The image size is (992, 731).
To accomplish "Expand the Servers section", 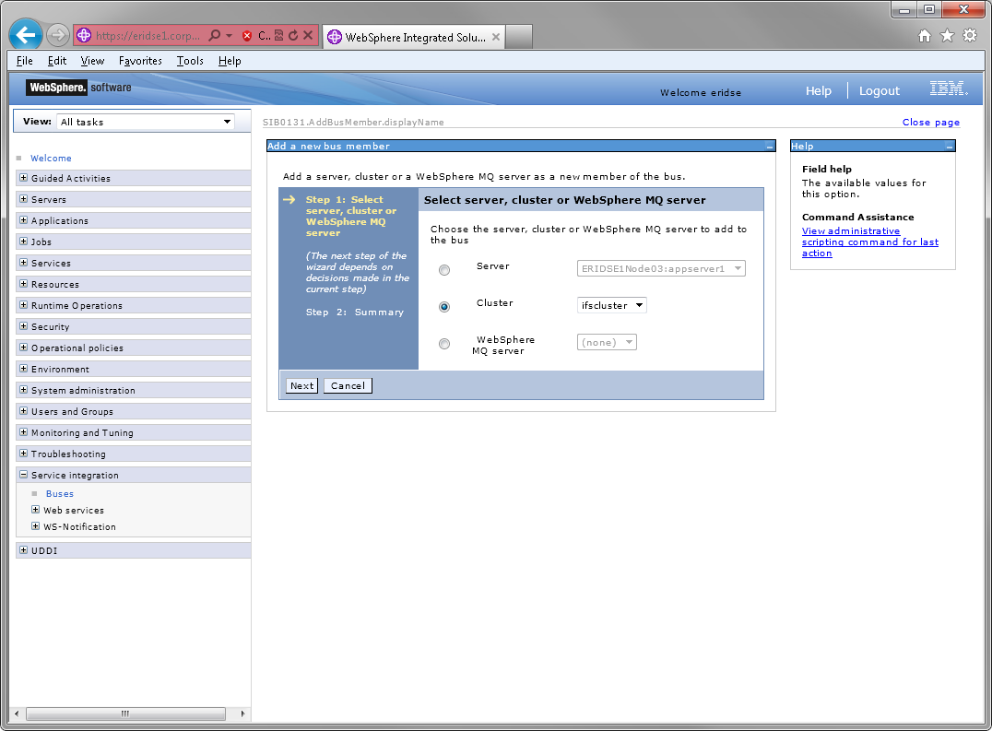I will (23, 198).
